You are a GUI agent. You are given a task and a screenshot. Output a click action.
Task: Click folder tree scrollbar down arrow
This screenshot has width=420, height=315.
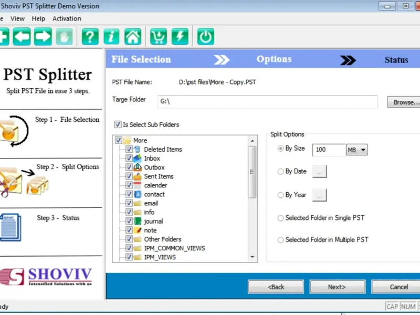pyautogui.click(x=253, y=257)
